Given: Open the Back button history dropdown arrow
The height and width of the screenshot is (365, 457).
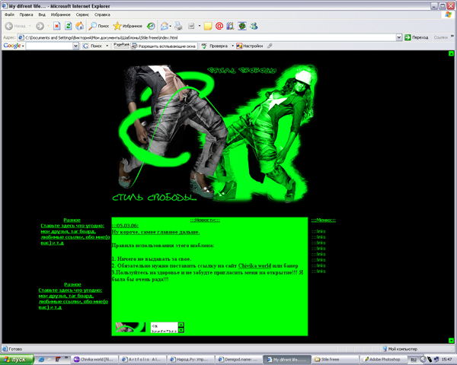Looking at the screenshot, I should coord(30,26).
